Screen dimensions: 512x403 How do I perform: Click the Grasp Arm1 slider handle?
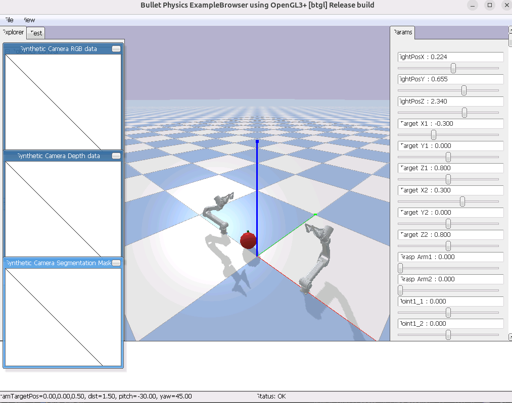click(x=400, y=268)
